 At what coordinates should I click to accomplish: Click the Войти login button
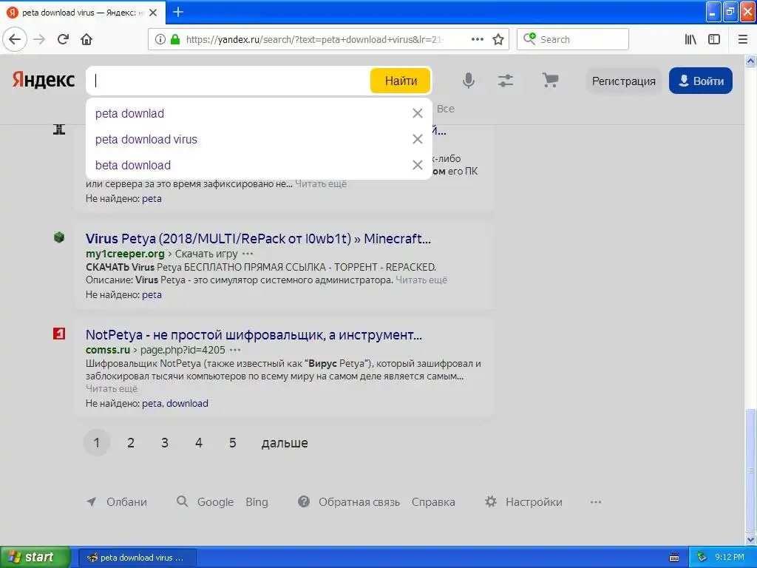point(701,81)
